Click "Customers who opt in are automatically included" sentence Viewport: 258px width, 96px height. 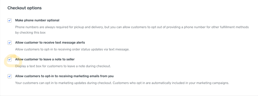(x=171, y=83)
